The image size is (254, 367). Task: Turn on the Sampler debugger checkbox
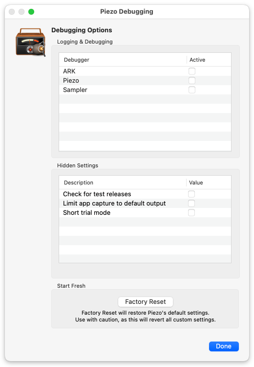tap(192, 90)
